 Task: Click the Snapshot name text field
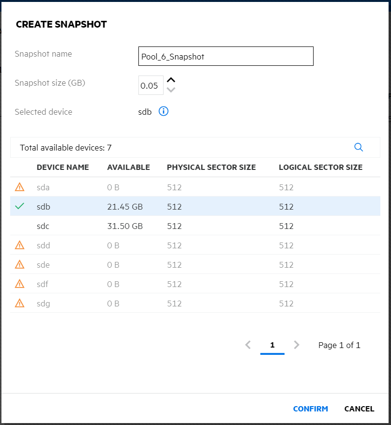(x=226, y=56)
